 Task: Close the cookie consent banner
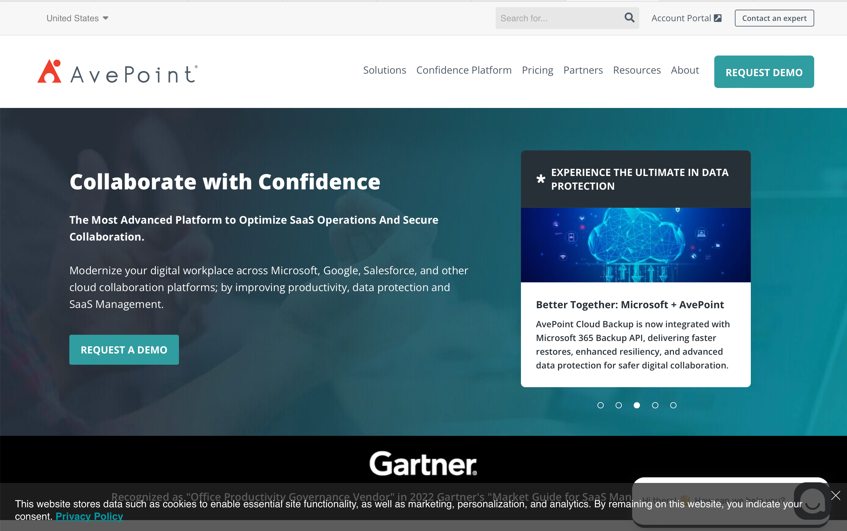(835, 495)
